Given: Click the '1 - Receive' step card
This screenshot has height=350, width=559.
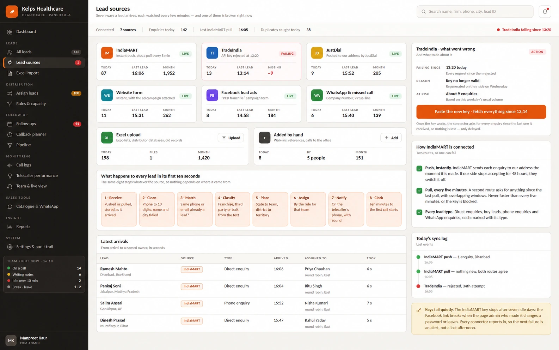Looking at the screenshot, I should click(x=119, y=209).
